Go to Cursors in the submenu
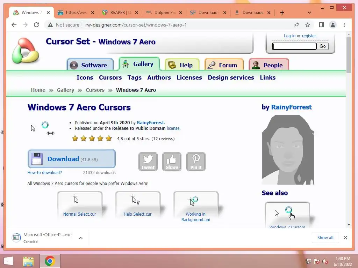Image resolution: width=358 pixels, height=268 pixels. [110, 77]
